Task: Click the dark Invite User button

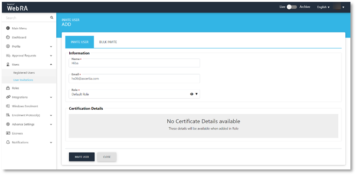Action: [x=82, y=156]
